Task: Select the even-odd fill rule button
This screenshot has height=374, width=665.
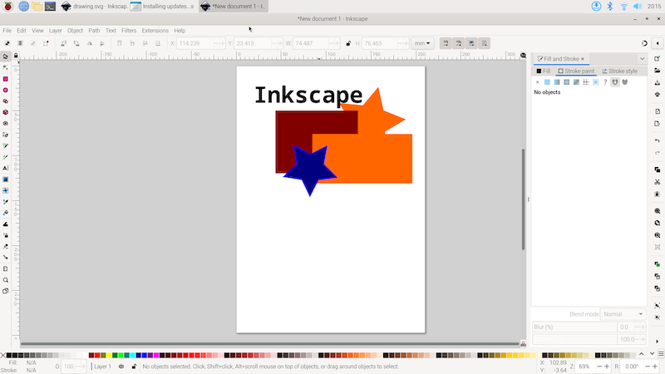Action: [615, 82]
